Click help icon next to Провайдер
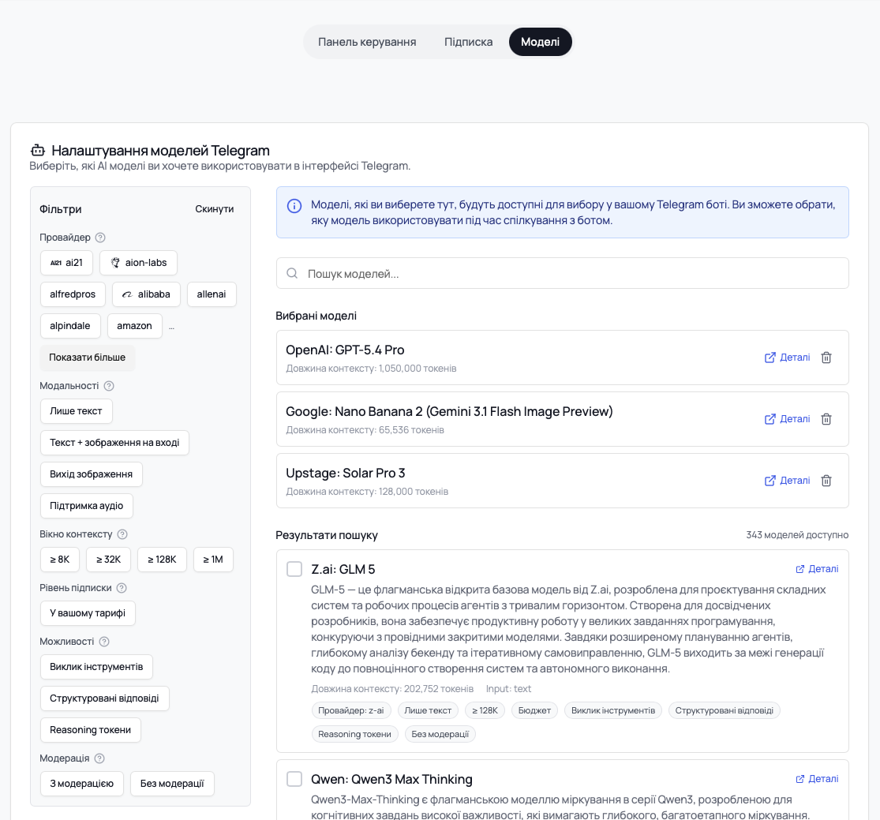This screenshot has width=880, height=820. pos(100,238)
